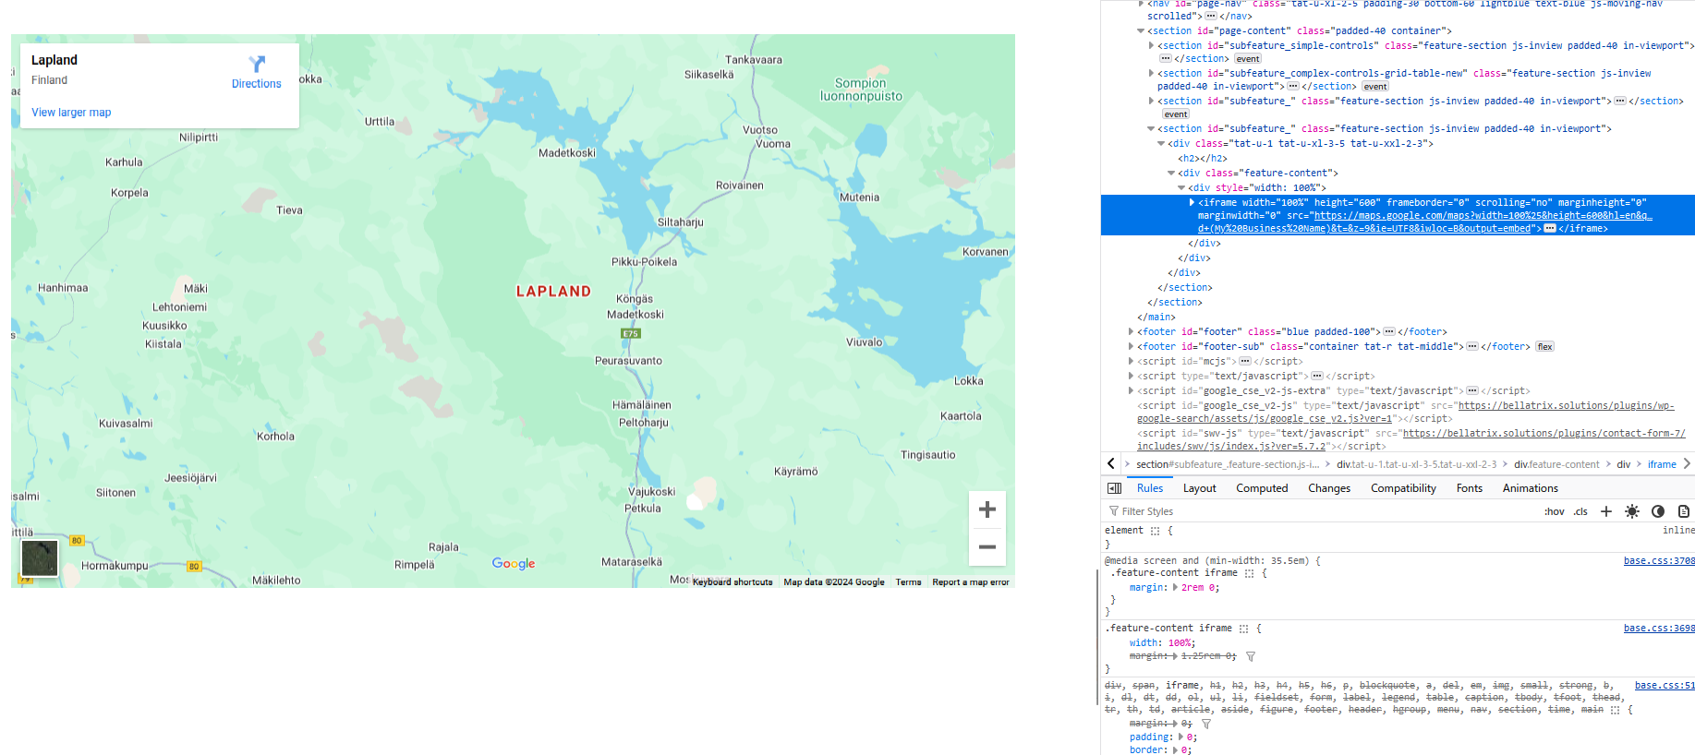Image resolution: width=1695 pixels, height=755 pixels.
Task: Expand the subfeature_simple-controls section node
Action: (1151, 45)
